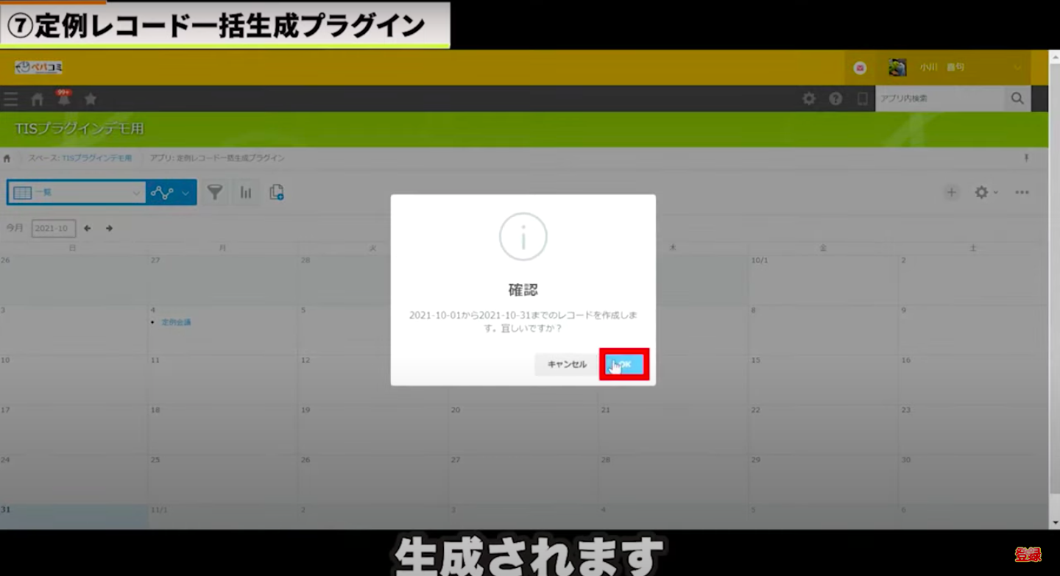Viewport: 1060px width, 576px height.
Task: Open the three-dot more options menu
Action: pos(1022,193)
